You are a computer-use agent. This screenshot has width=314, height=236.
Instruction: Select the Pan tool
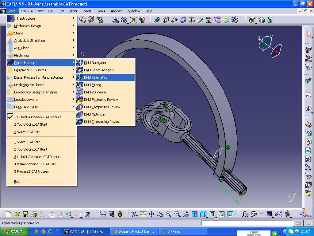pos(151,214)
